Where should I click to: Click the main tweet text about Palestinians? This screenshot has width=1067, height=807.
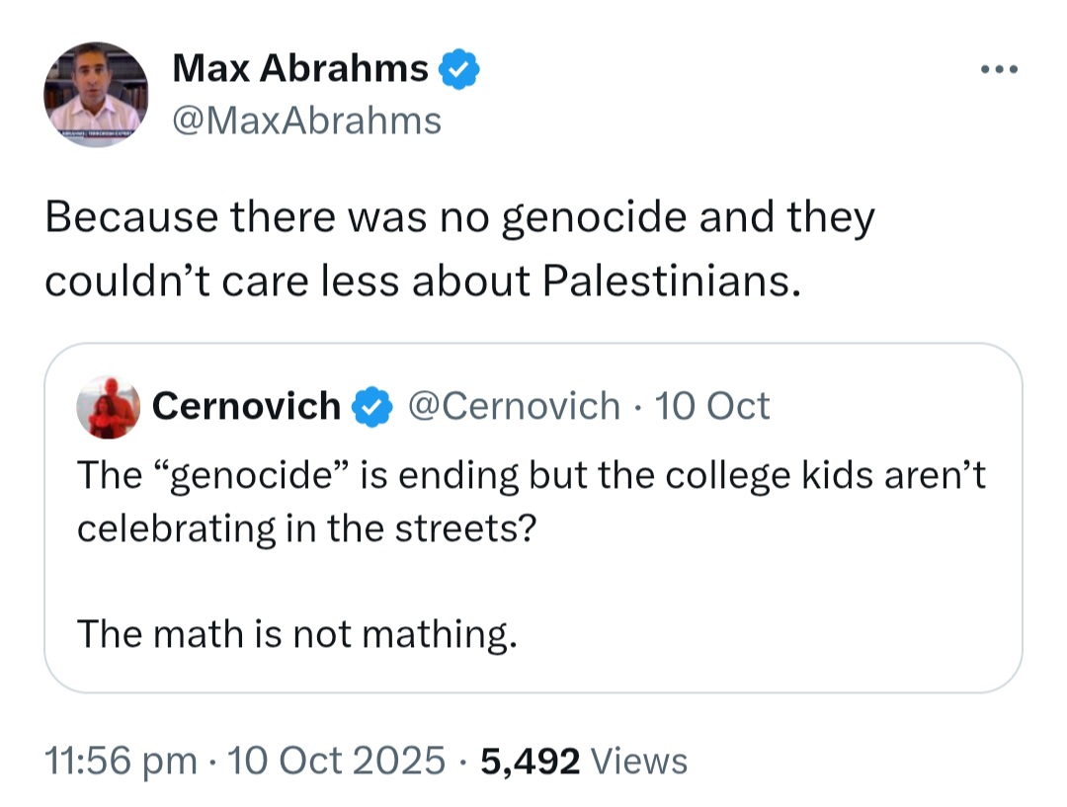point(460,248)
